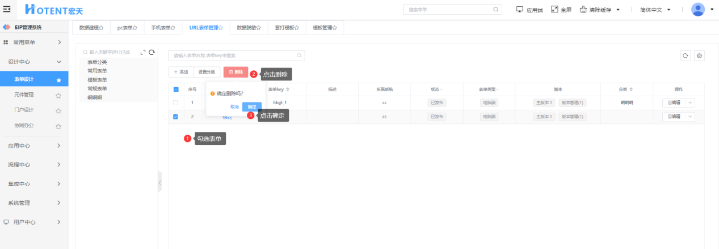Open 版本管理(1) in row 1
This screenshot has width=719, height=249.
click(572, 102)
